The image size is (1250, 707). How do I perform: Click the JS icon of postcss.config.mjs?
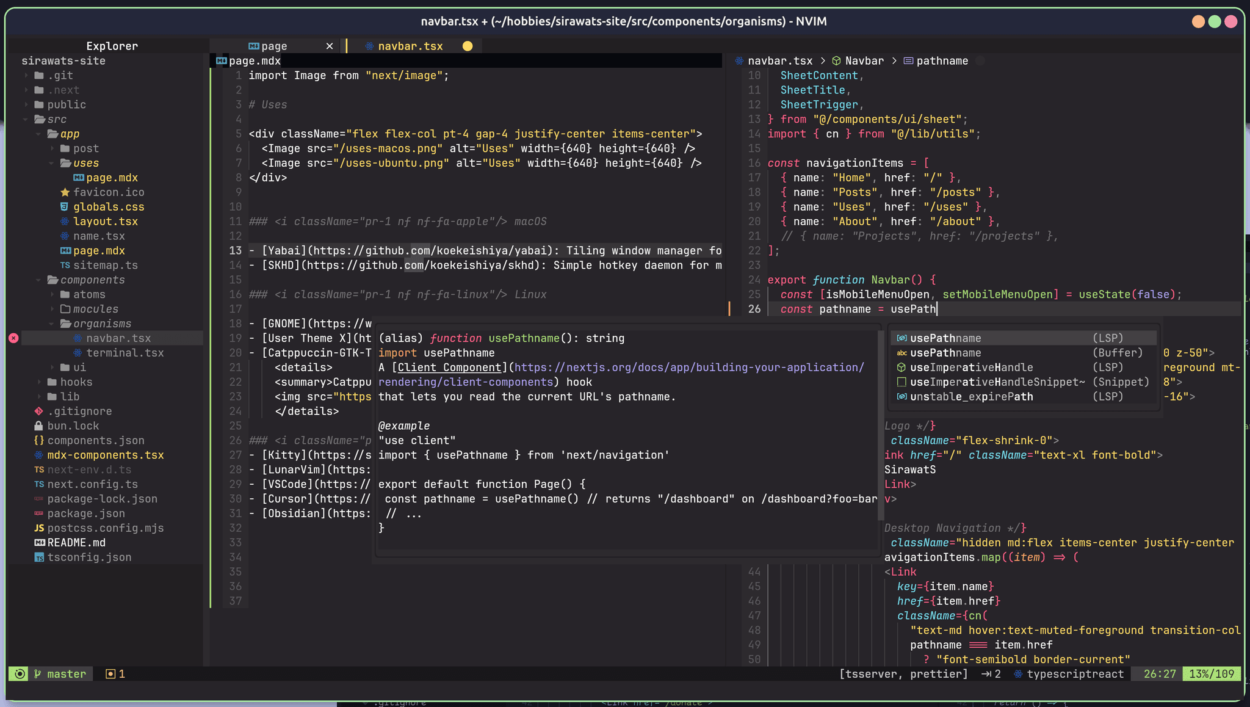click(39, 528)
